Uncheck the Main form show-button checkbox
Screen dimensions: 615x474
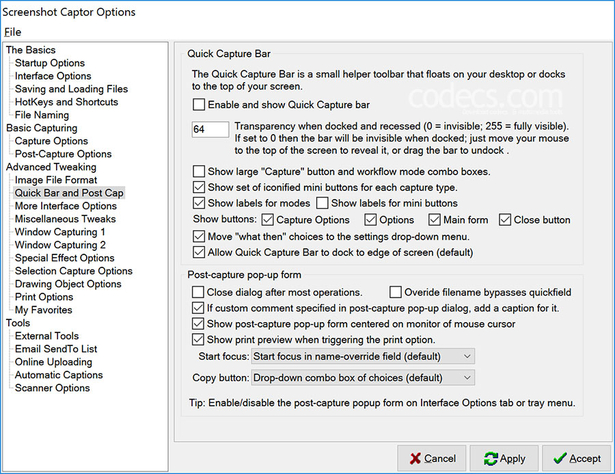434,220
